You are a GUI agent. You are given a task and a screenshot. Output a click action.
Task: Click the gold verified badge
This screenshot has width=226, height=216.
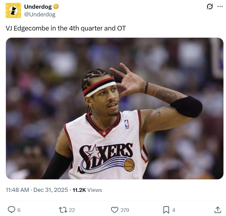[x=56, y=7]
